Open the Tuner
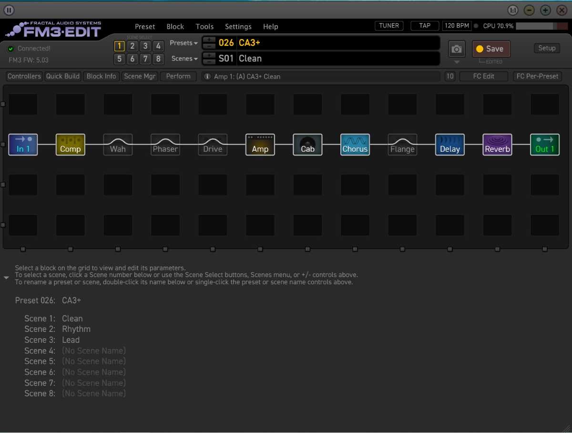Viewport: 572px width, 433px height. [389, 26]
